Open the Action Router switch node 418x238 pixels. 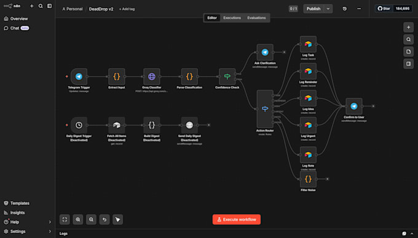265,109
